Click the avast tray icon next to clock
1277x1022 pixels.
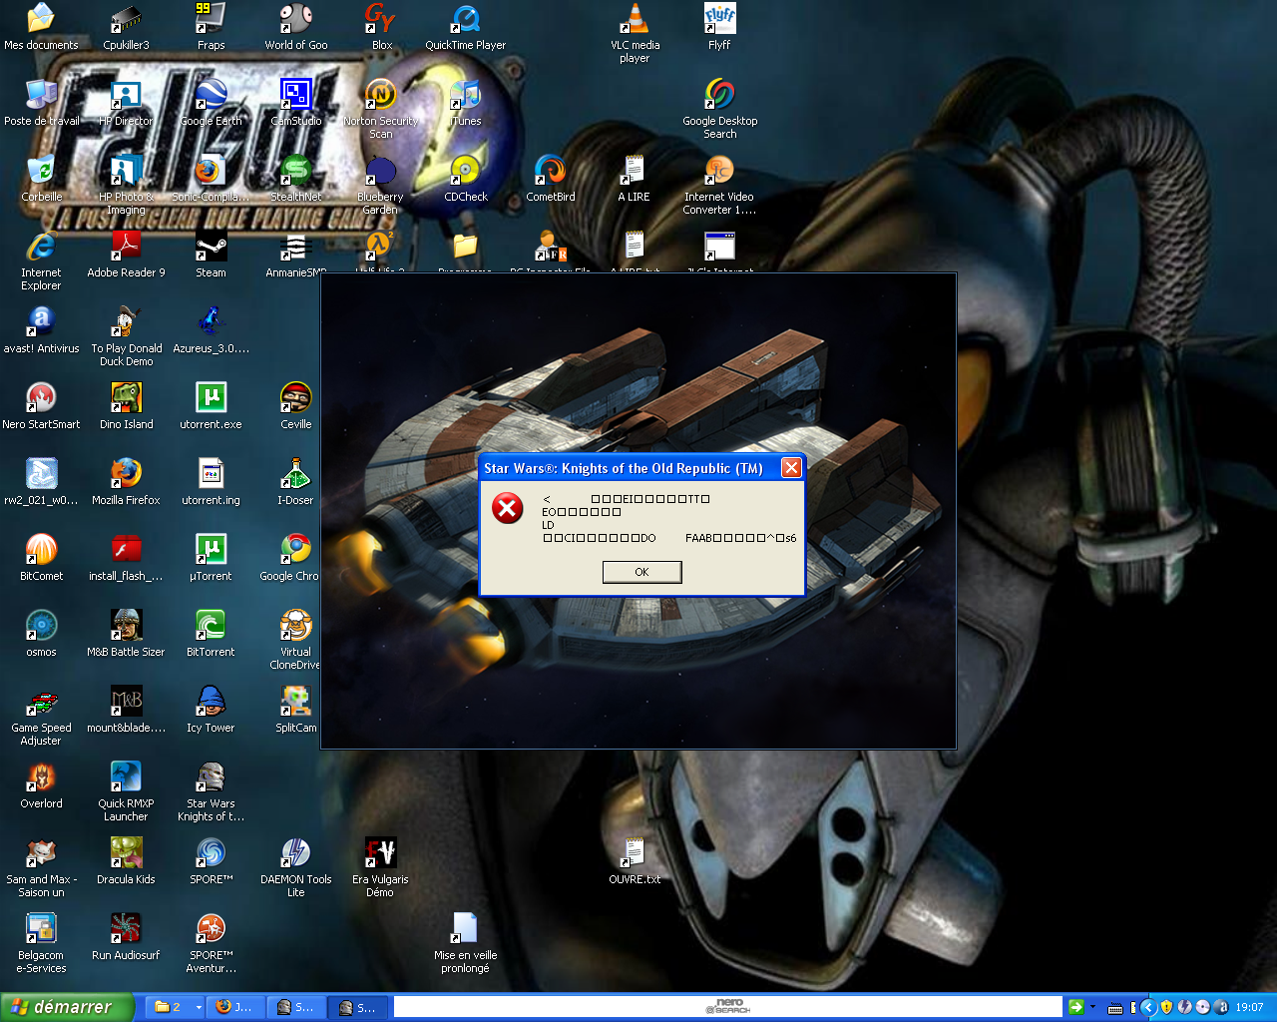1221,1007
